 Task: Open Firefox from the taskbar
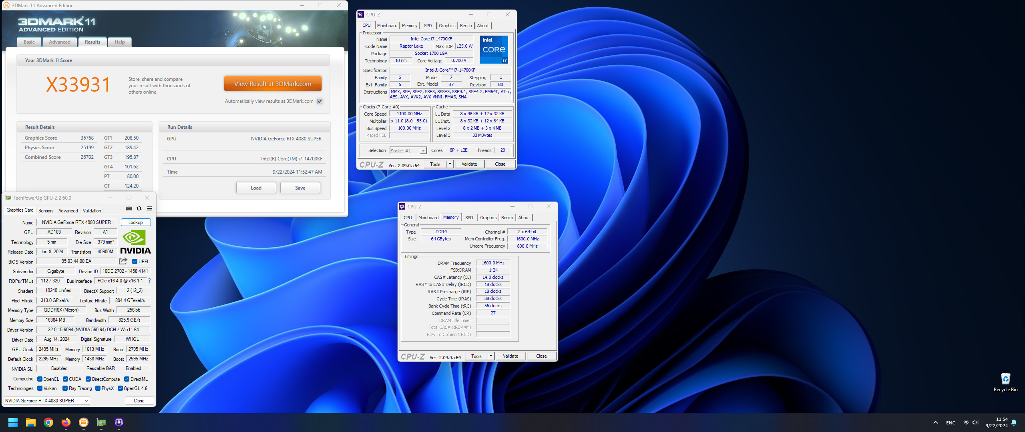[66, 422]
